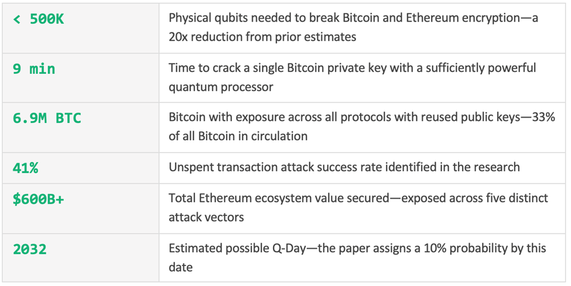The height and width of the screenshot is (286, 571).
Task: Click the word "date" in the last row
Action: (181, 267)
